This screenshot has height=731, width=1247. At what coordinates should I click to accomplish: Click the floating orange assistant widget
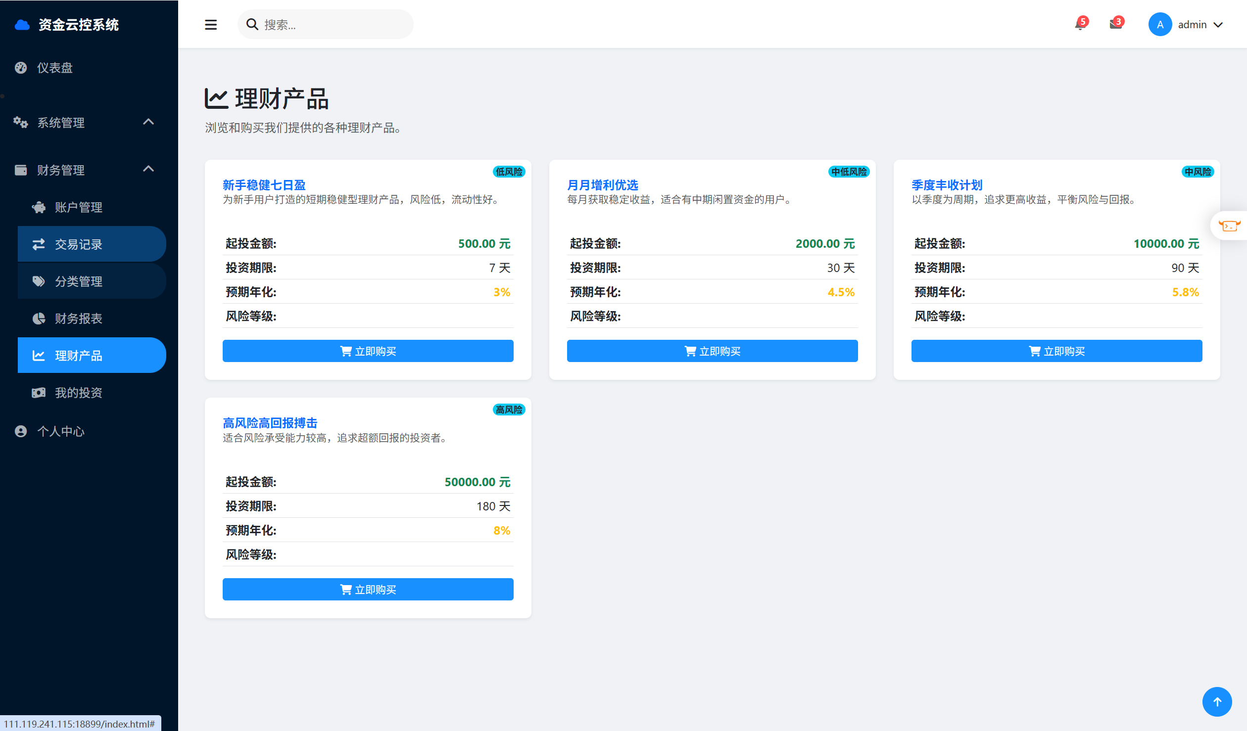pyautogui.click(x=1229, y=226)
